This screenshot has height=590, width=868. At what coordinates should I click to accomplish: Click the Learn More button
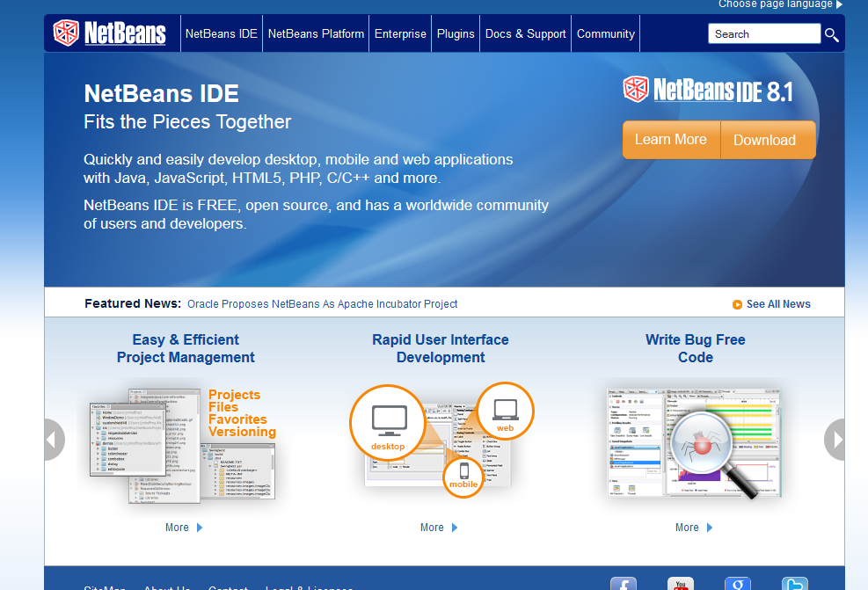pos(671,140)
